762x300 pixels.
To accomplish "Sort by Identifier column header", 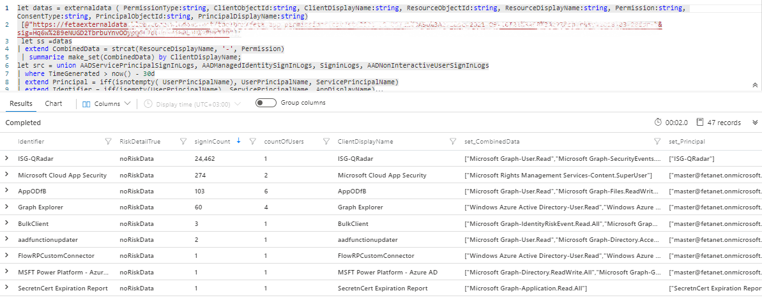I will (x=31, y=142).
